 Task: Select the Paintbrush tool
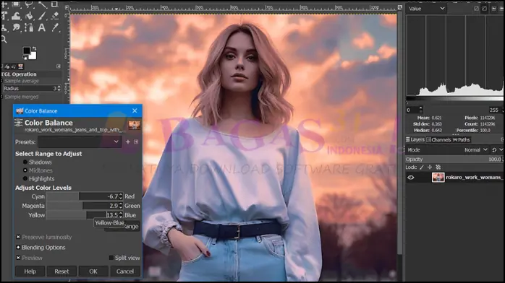click(x=42, y=16)
